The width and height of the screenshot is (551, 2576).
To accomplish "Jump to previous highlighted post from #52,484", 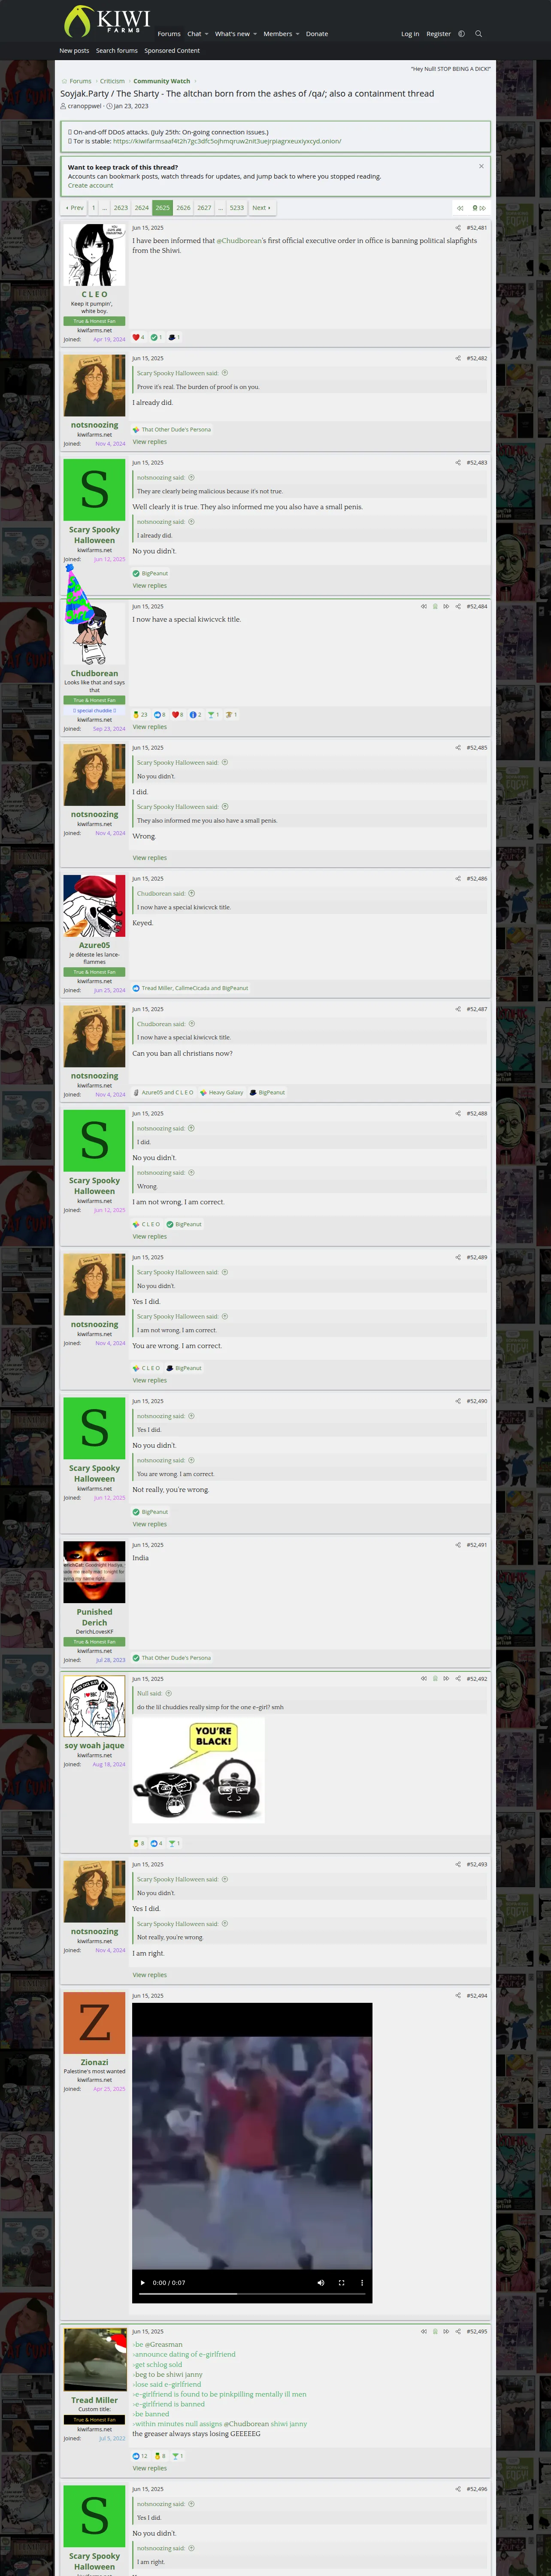I will point(424,606).
